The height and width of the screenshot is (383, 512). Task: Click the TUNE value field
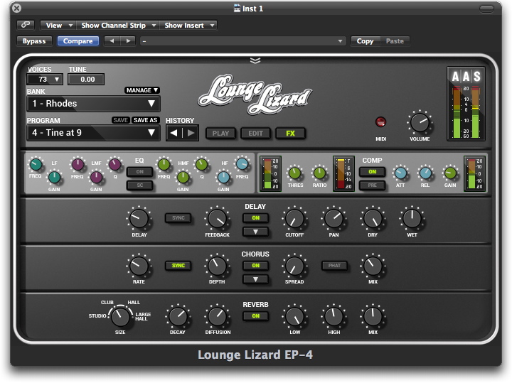[86, 80]
